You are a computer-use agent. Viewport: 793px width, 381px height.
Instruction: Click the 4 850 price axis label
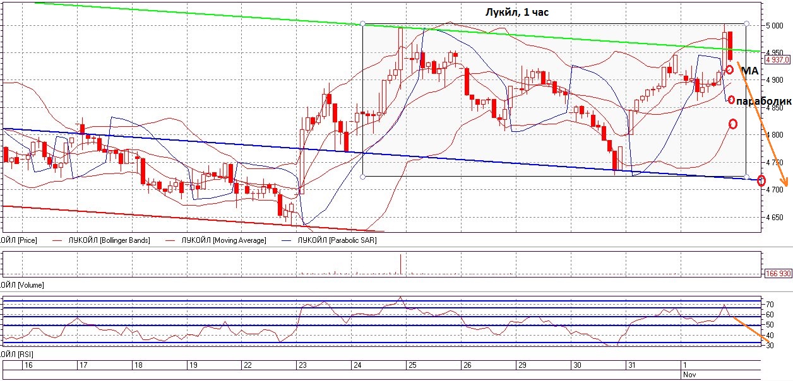coord(775,108)
